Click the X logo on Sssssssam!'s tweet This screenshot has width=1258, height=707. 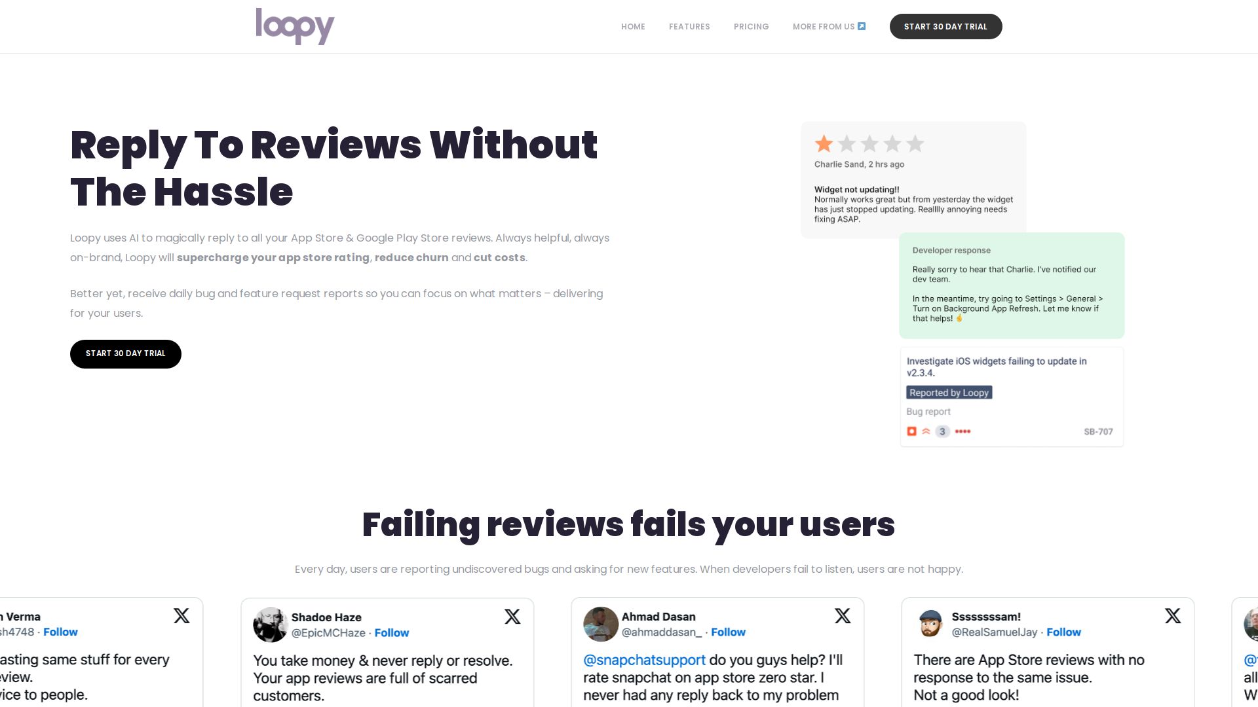coord(1173,616)
